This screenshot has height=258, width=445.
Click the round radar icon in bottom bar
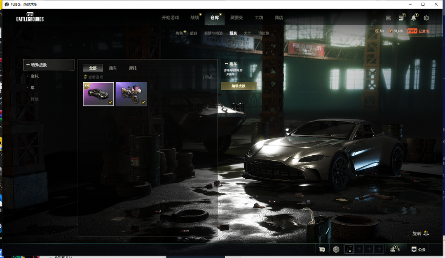tap(336, 249)
